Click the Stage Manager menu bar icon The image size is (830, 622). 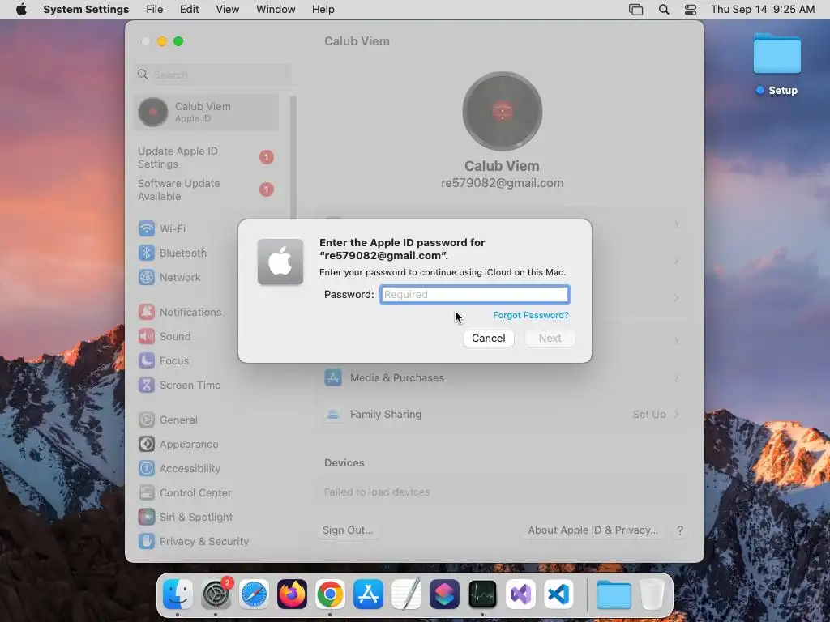[x=635, y=10]
